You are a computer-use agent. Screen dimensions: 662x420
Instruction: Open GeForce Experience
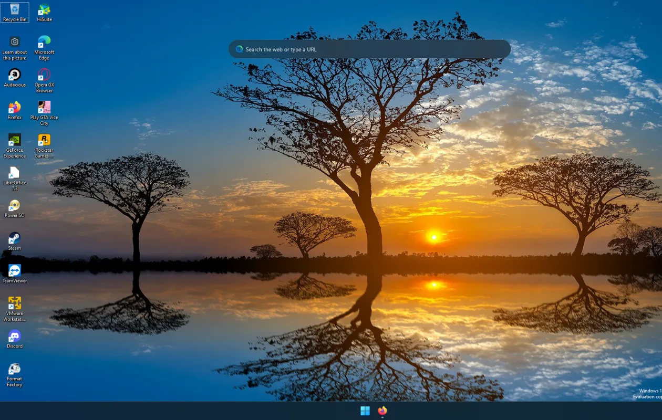[14, 141]
